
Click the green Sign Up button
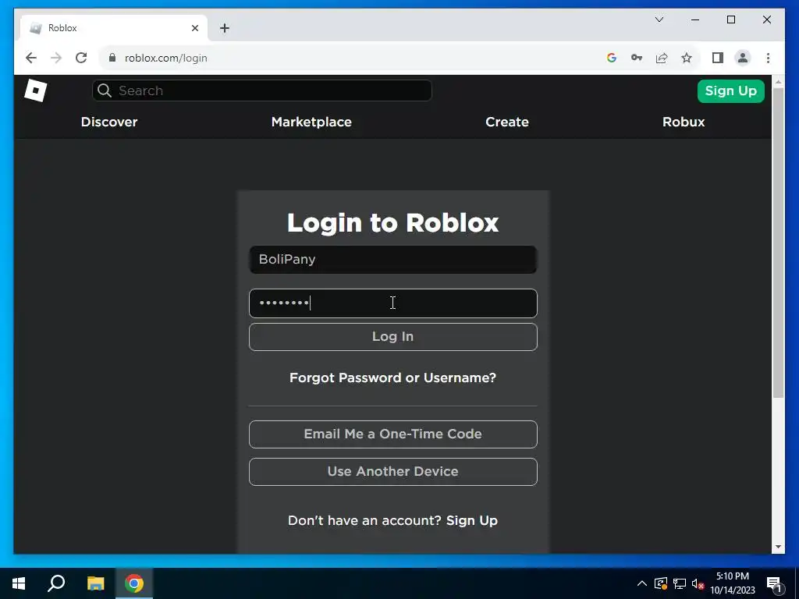click(x=730, y=91)
